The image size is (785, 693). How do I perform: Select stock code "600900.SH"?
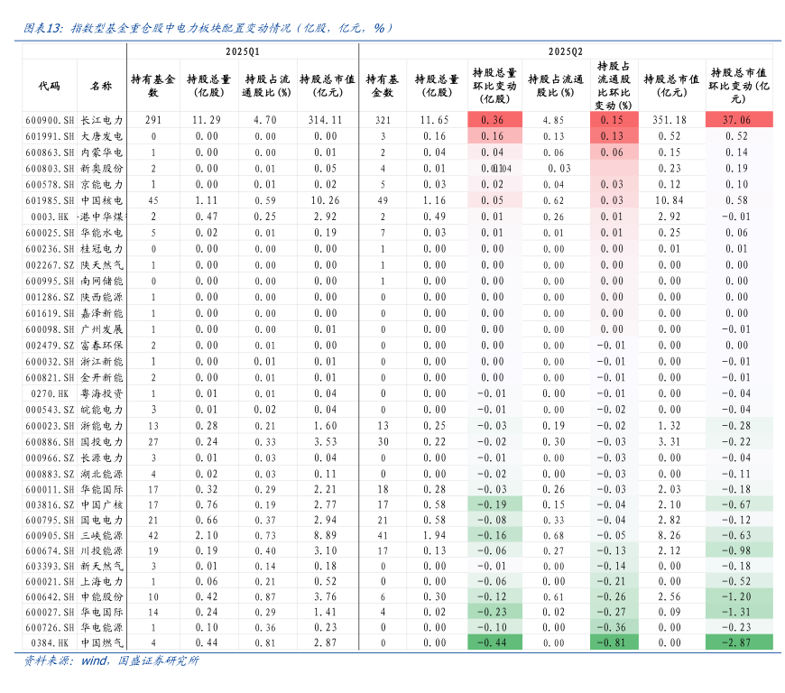[x=50, y=120]
